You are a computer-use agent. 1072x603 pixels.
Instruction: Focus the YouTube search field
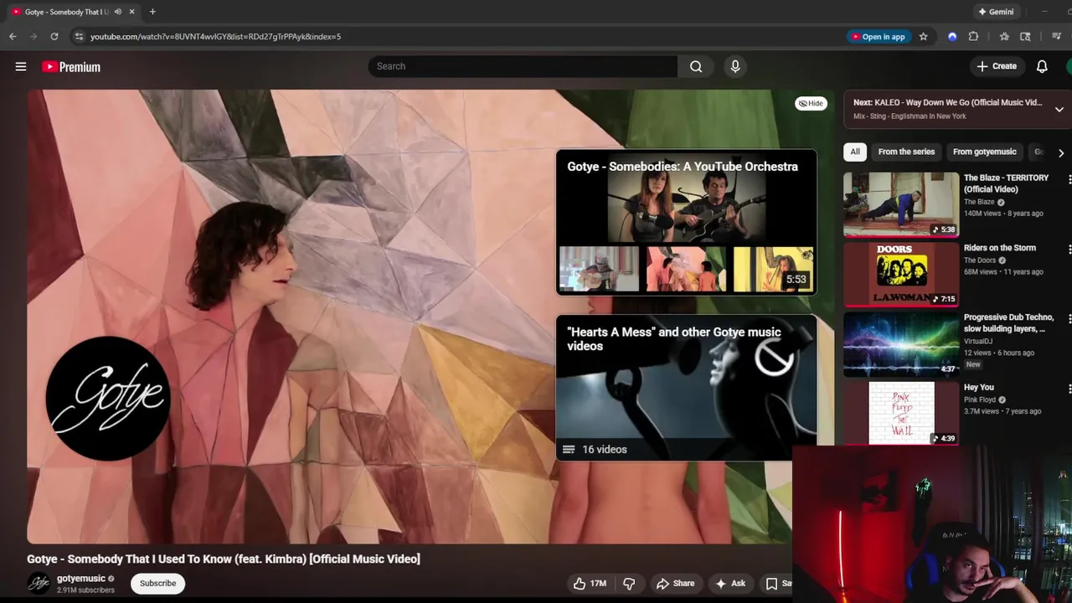coord(523,66)
